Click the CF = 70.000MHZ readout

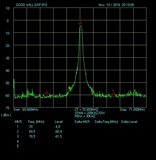click(x=87, y=110)
